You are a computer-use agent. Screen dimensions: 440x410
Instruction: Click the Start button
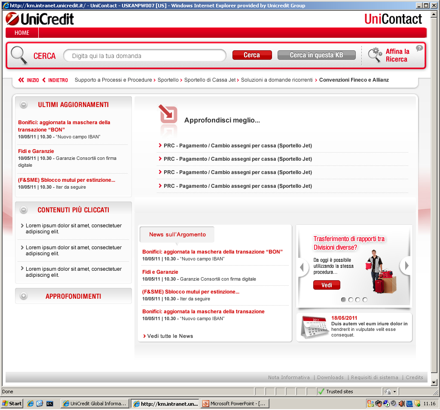(x=12, y=404)
